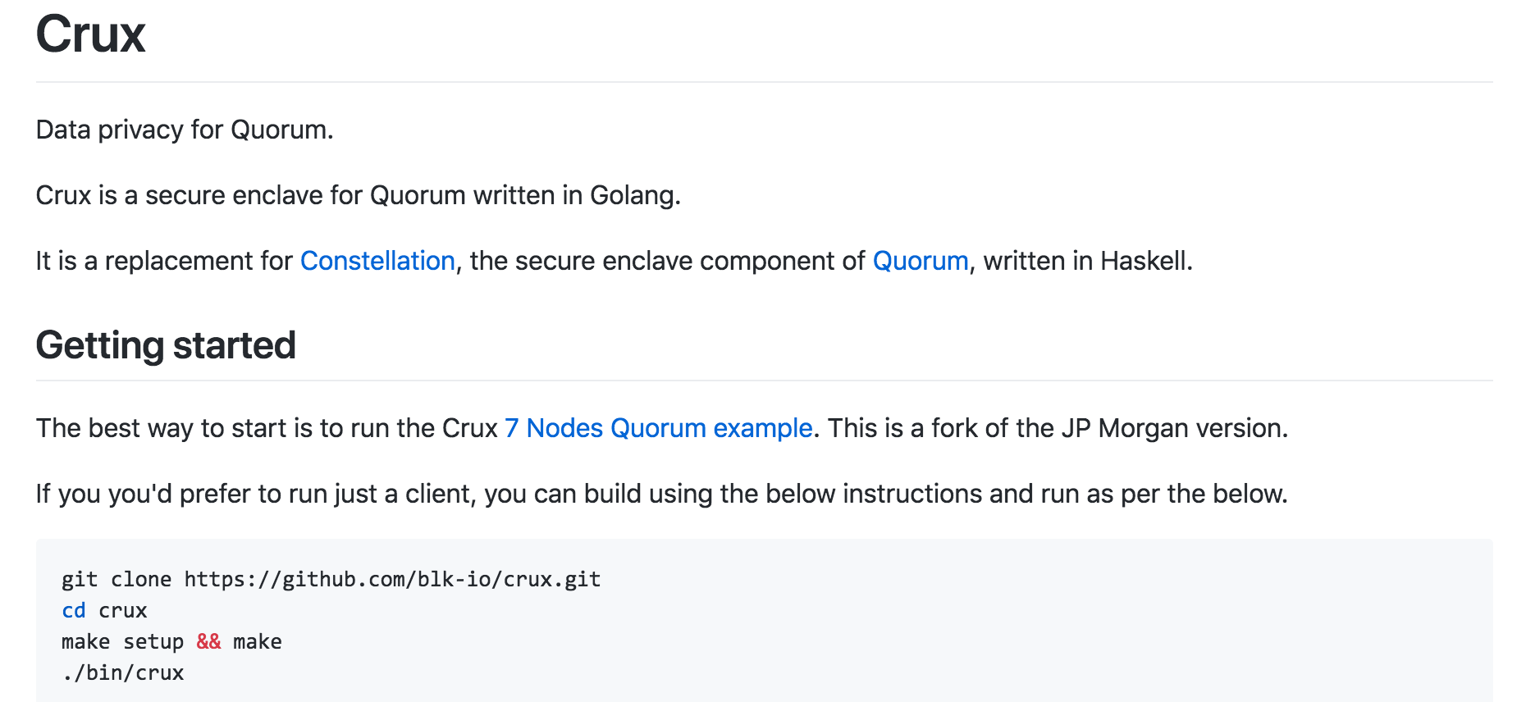Click the word Golang in the description
This screenshot has width=1526, height=702.
click(634, 196)
